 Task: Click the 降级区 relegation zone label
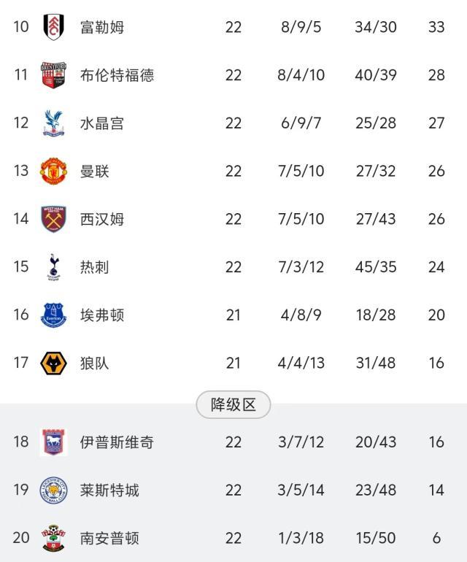(x=233, y=405)
